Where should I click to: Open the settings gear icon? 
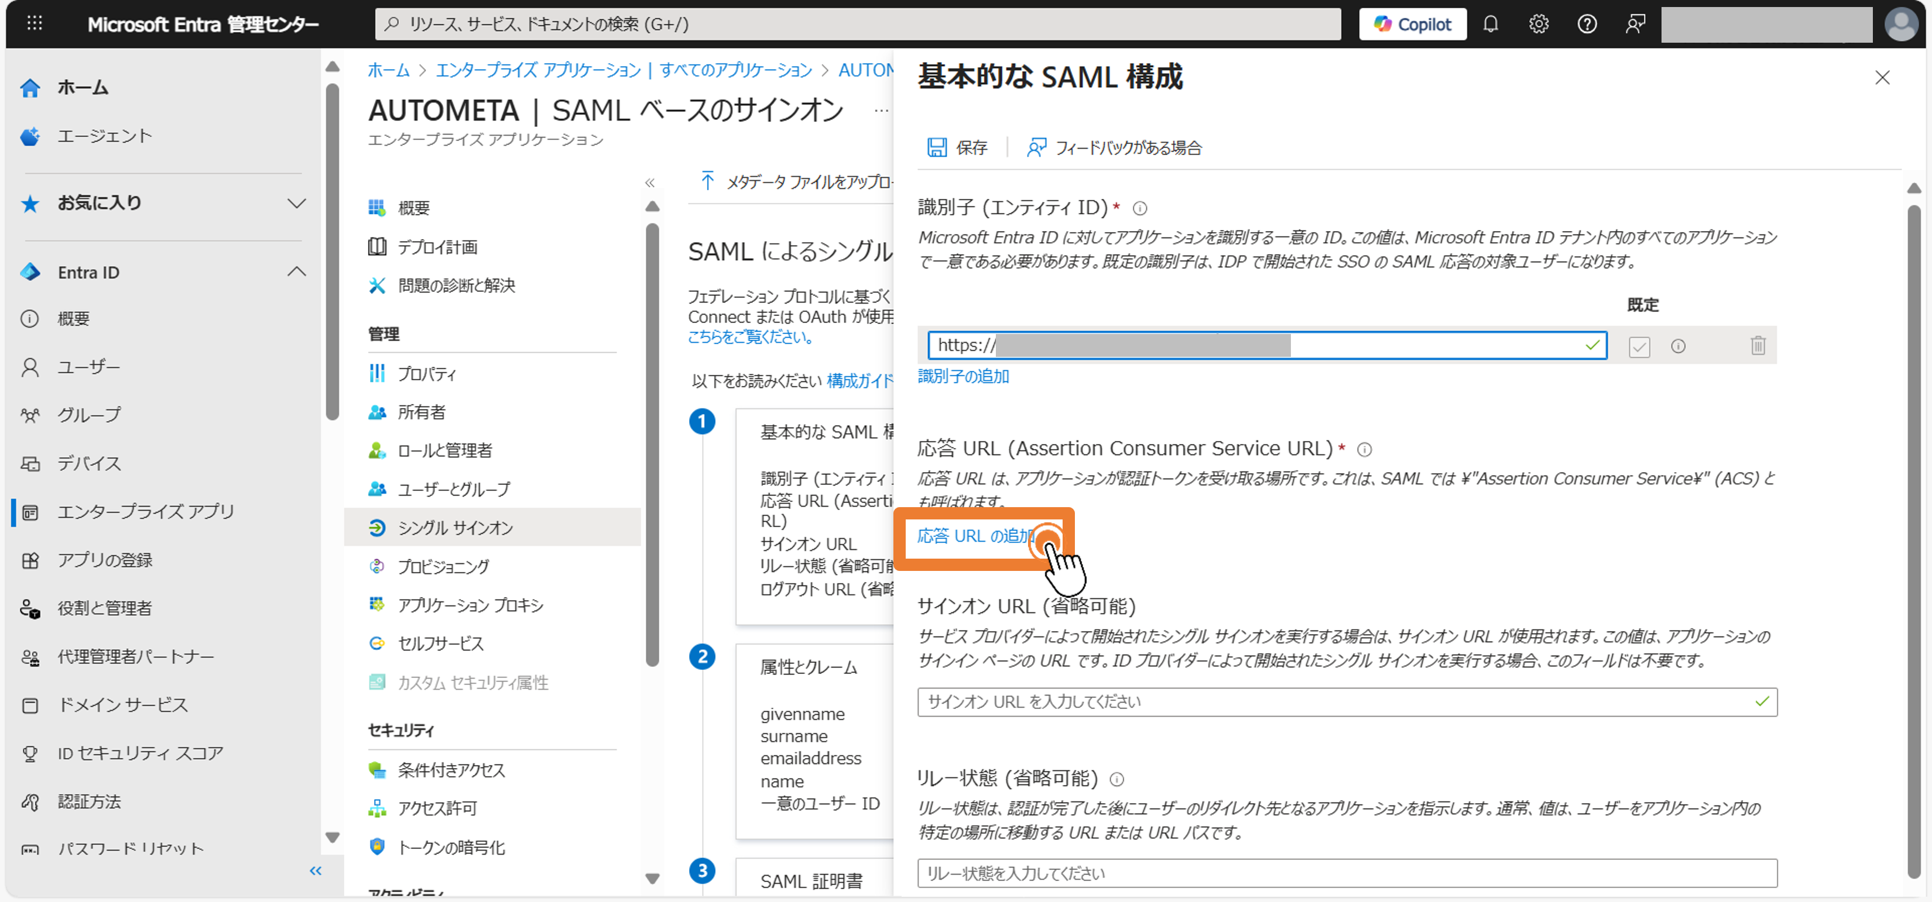point(1538,24)
